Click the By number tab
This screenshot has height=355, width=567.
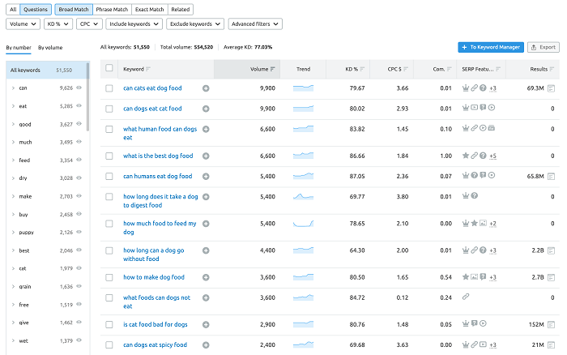click(x=19, y=48)
